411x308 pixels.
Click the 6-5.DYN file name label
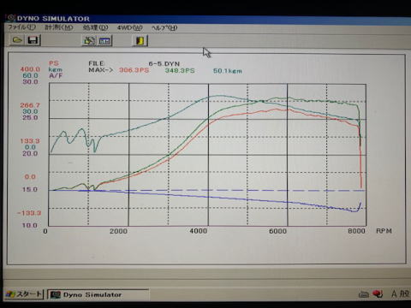point(164,64)
